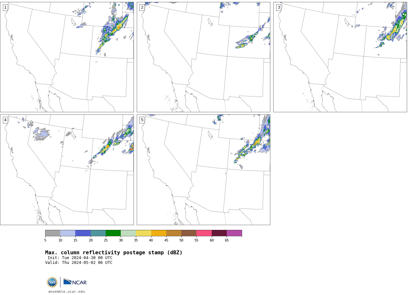Click the NCAR logo
The image size is (410, 295).
click(x=75, y=282)
